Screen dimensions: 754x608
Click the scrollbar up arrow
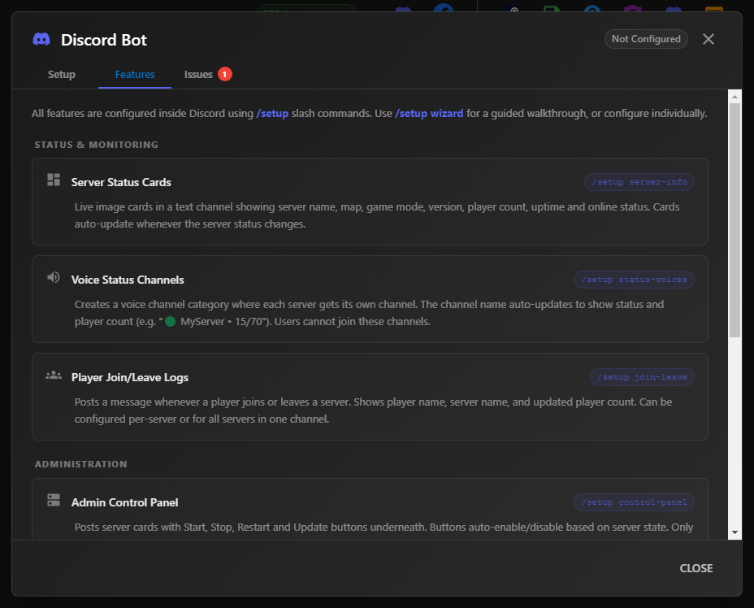734,97
